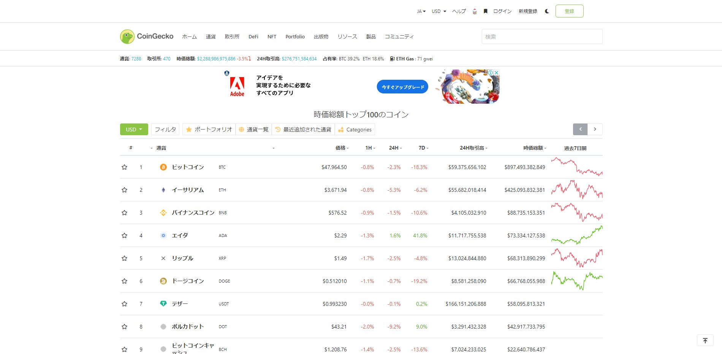The width and height of the screenshot is (722, 354).
Task: Sort by 価格 column
Action: pos(342,148)
